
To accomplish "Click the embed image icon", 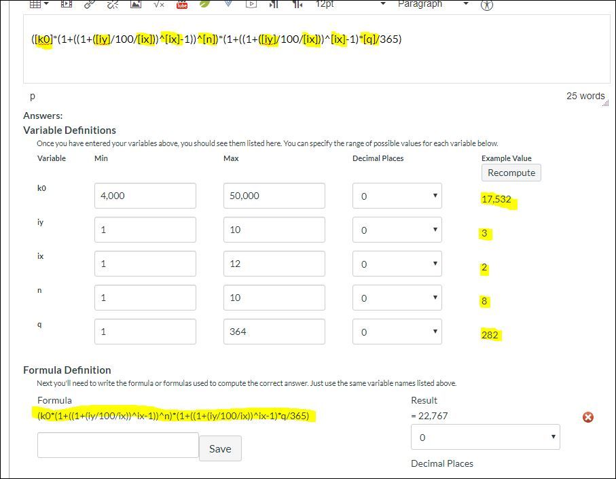I will pyautogui.click(x=136, y=4).
